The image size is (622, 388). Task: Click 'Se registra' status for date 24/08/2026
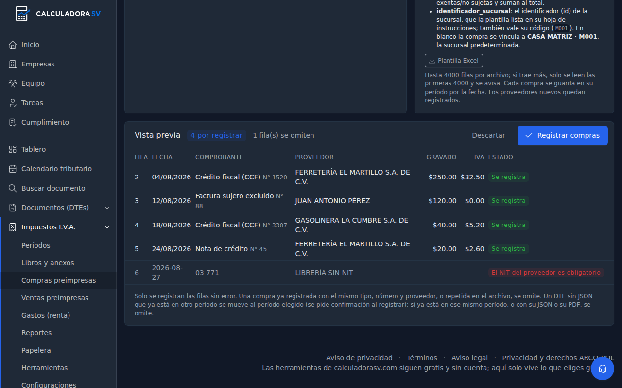click(x=508, y=249)
